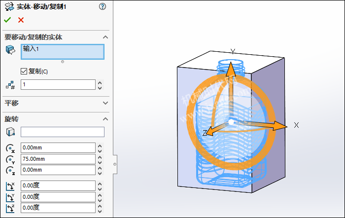Toggle the 复制(C) copy checkbox

(24, 72)
